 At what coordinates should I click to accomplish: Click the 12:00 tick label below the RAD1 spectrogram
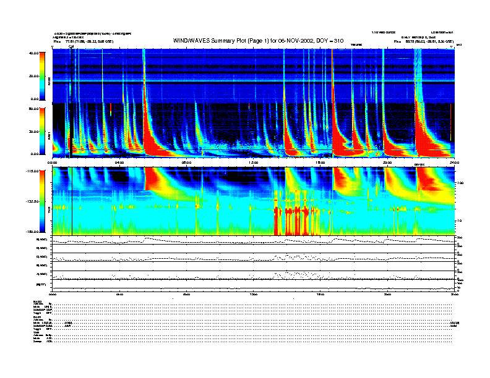[254, 162]
